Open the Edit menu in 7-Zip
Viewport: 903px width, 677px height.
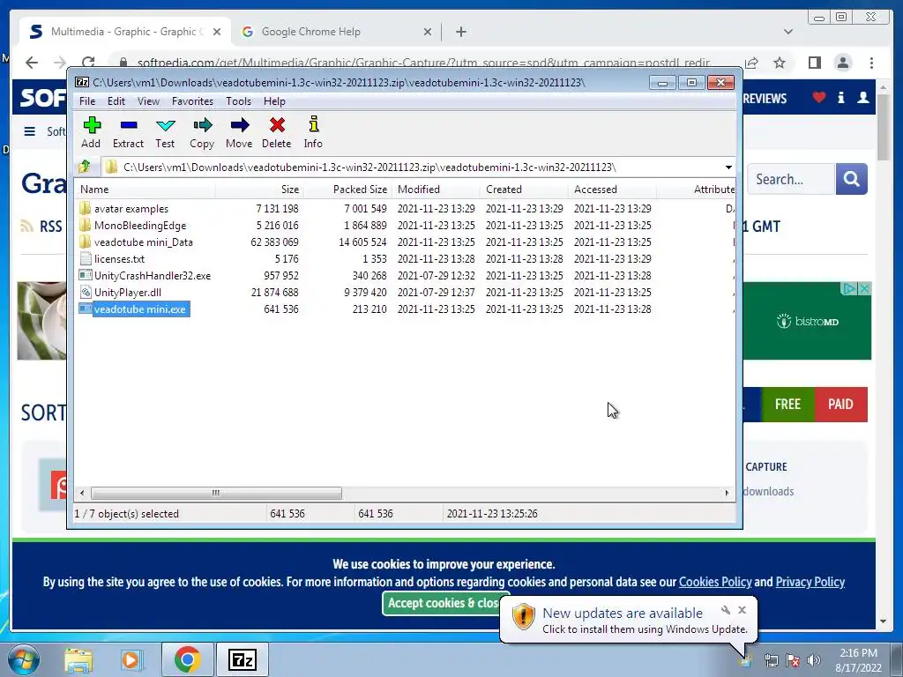click(x=116, y=101)
